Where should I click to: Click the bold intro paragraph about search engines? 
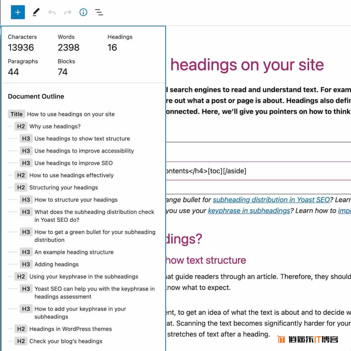pyautogui.click(x=258, y=100)
